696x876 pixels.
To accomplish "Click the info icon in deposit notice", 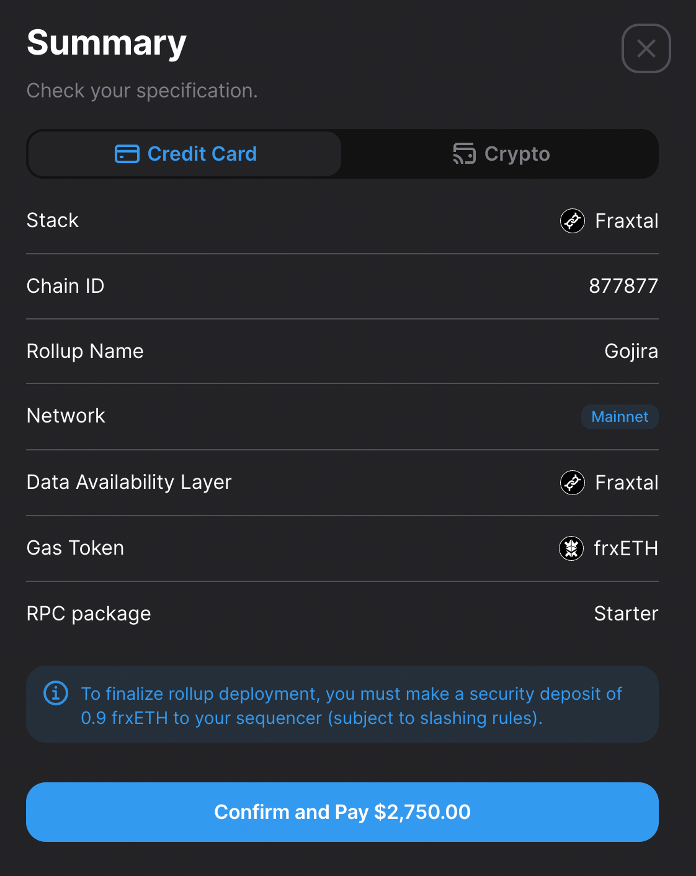I will pos(56,693).
